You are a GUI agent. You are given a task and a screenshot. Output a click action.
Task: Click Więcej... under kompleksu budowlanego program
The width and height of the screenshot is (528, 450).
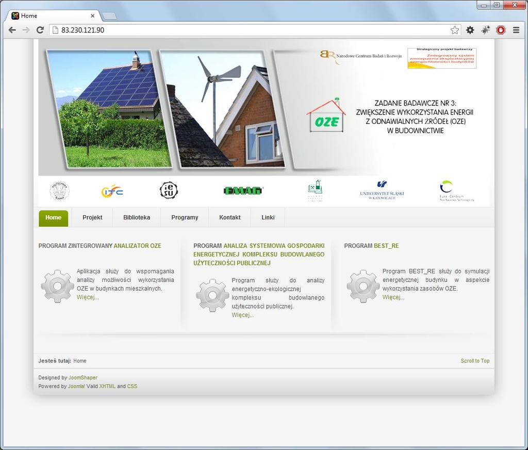pyautogui.click(x=242, y=315)
